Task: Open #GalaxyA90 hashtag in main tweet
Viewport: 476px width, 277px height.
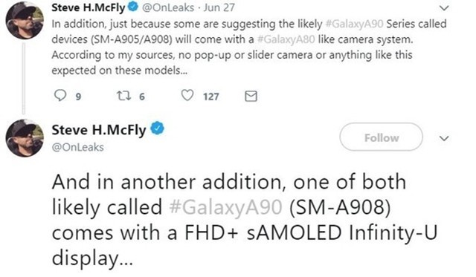Action: (225, 208)
